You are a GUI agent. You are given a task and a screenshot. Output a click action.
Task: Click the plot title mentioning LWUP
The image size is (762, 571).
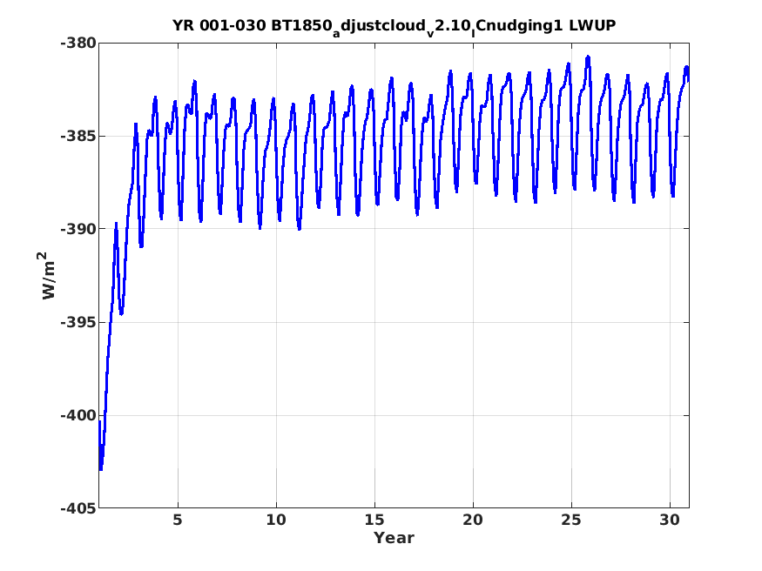click(x=394, y=27)
